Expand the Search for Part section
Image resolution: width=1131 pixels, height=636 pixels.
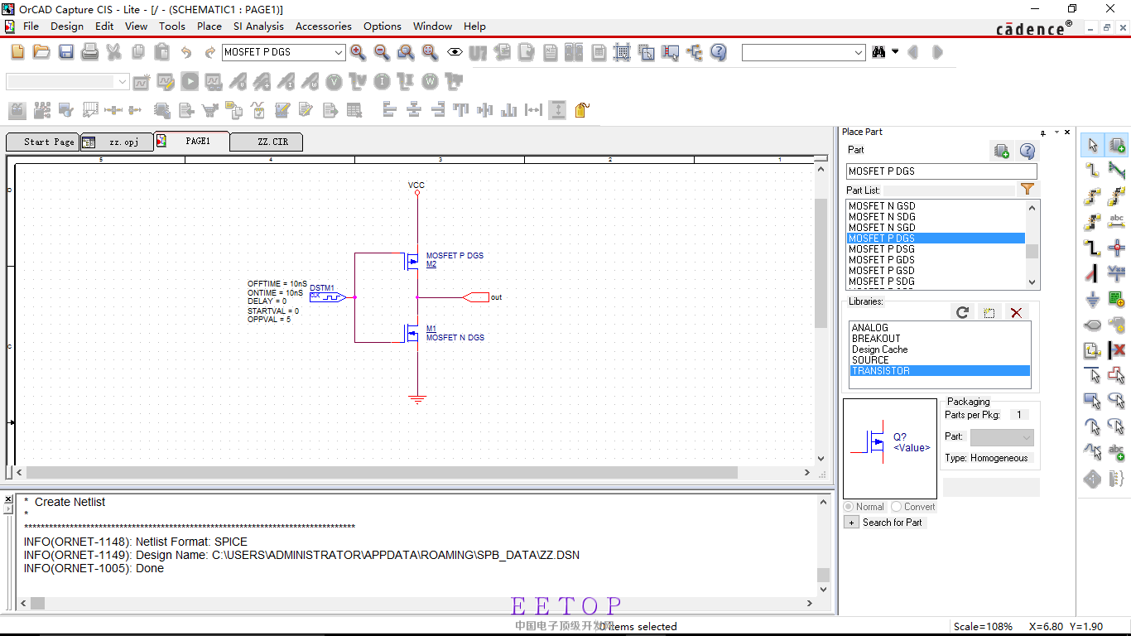pos(851,523)
